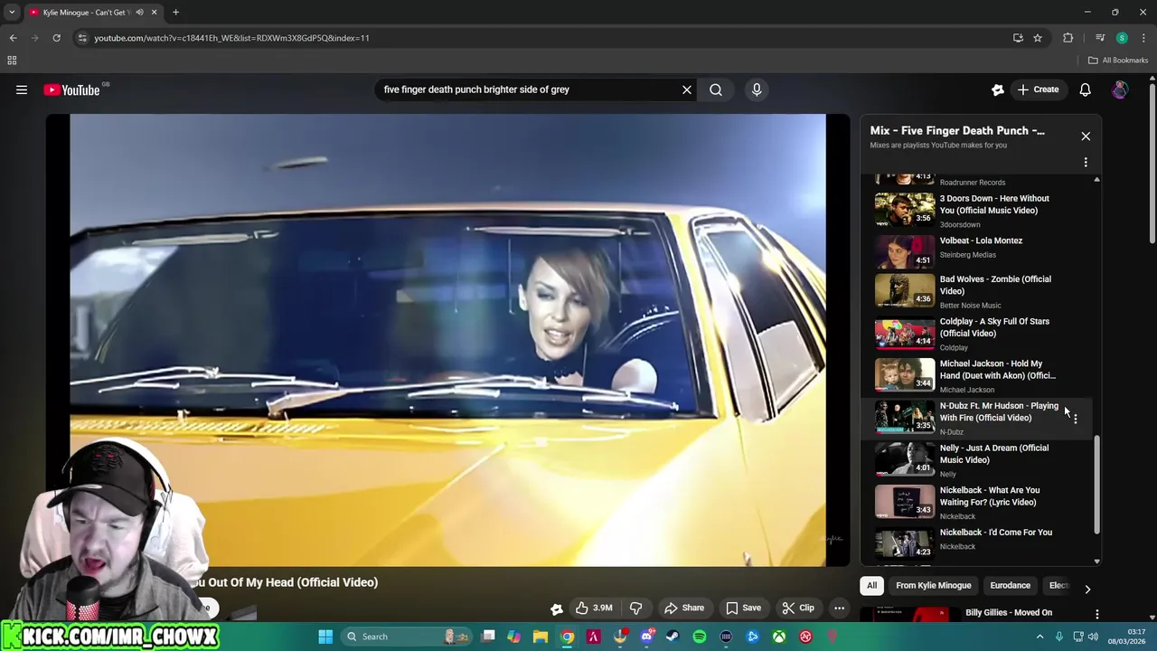
Task: Click the page vertical scrollbar thumb
Action: point(1152,163)
